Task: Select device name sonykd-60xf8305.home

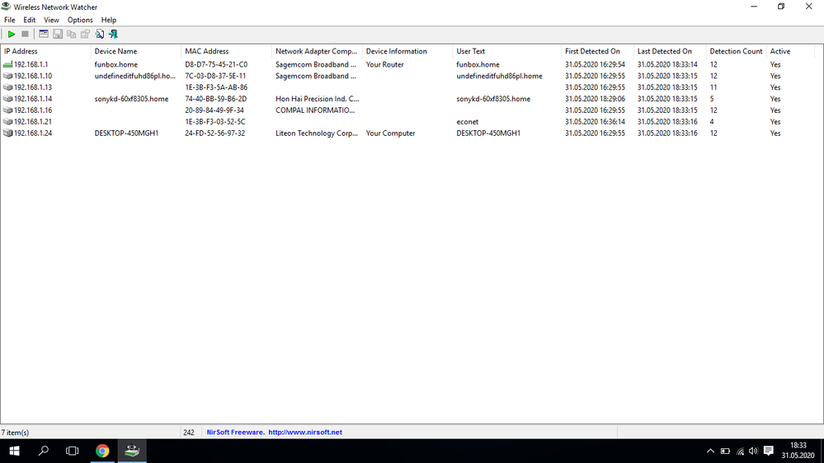Action: (x=131, y=99)
